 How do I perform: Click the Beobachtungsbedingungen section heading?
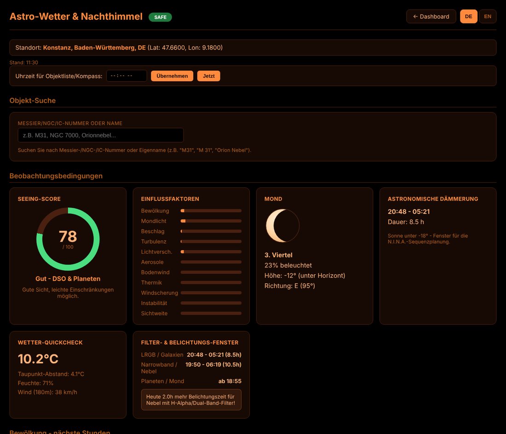pos(56,176)
